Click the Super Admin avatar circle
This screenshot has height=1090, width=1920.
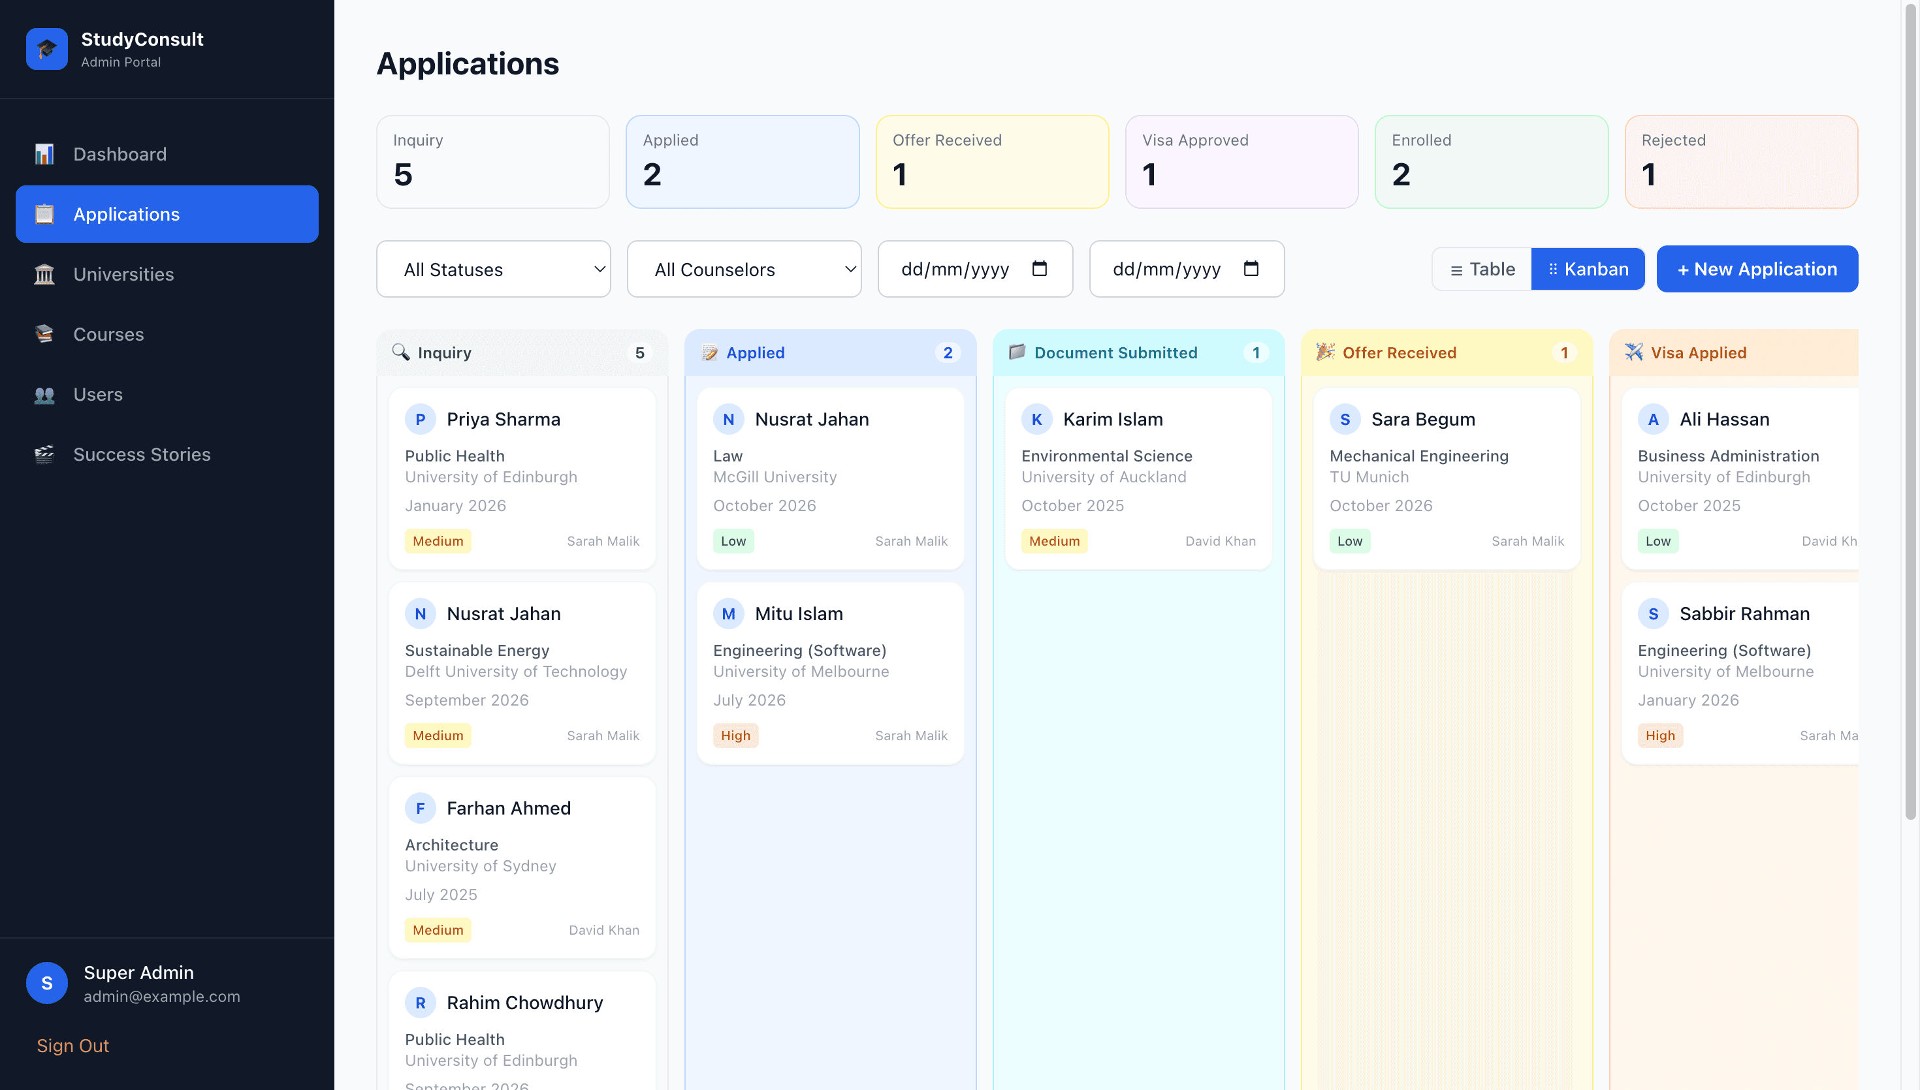coord(46,983)
